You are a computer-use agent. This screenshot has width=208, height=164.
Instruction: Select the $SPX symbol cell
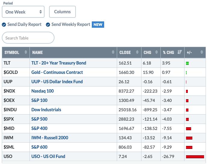[x=16, y=119]
